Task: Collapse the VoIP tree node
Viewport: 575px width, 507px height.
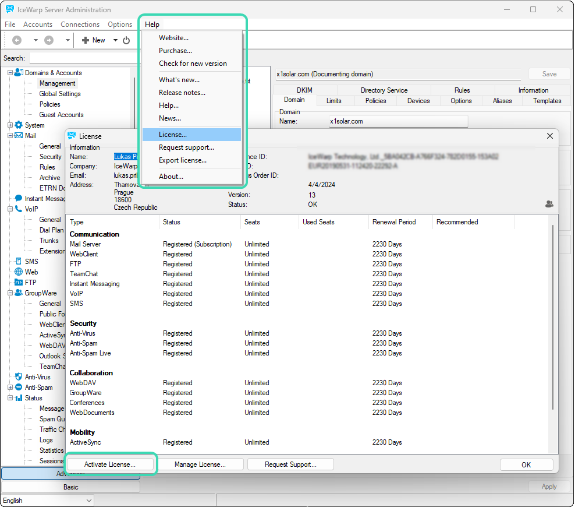Action: coord(10,209)
